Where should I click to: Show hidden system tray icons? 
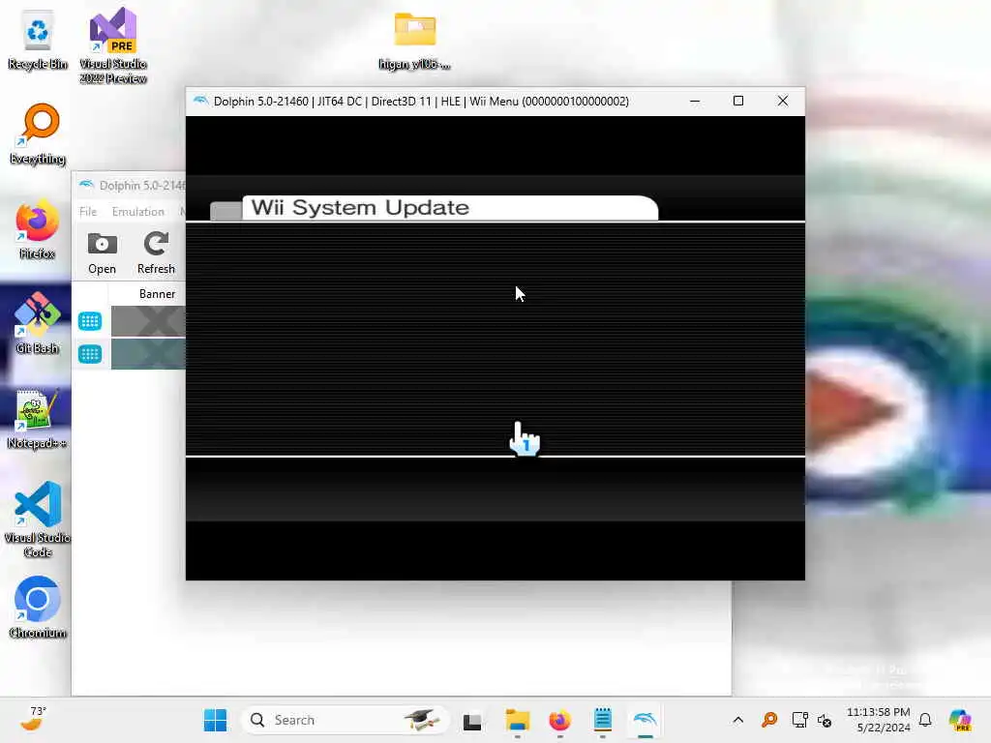(x=737, y=720)
